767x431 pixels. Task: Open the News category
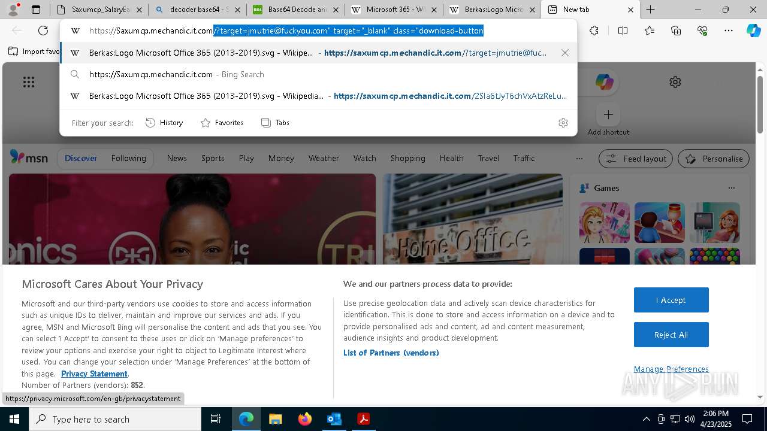click(x=177, y=158)
